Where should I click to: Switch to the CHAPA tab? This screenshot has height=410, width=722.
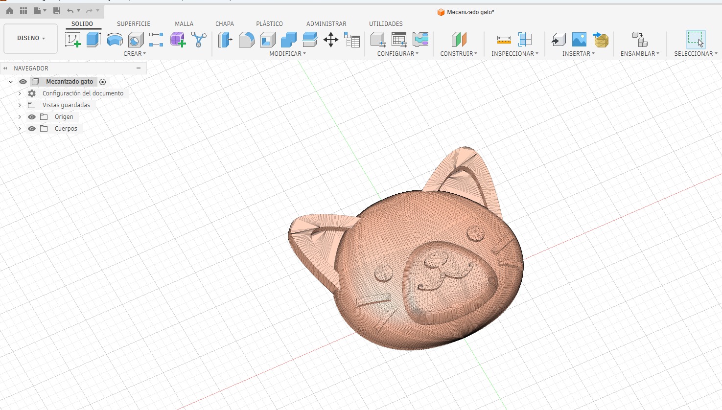coord(225,23)
